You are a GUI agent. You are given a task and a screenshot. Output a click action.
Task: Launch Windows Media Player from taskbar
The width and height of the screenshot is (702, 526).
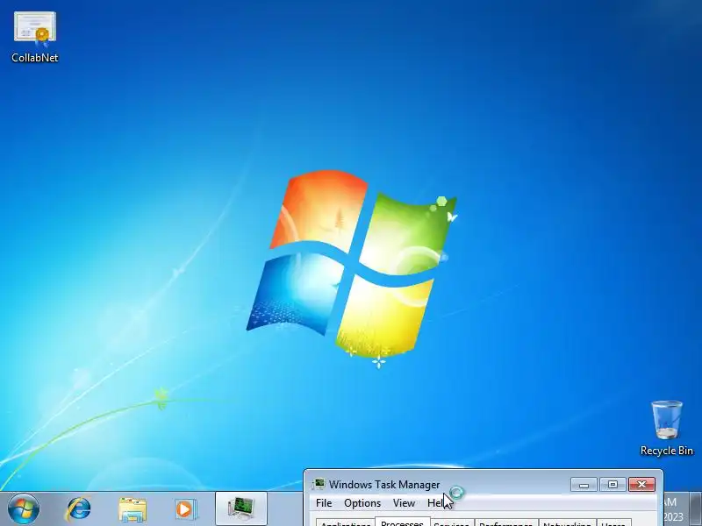pyautogui.click(x=184, y=509)
